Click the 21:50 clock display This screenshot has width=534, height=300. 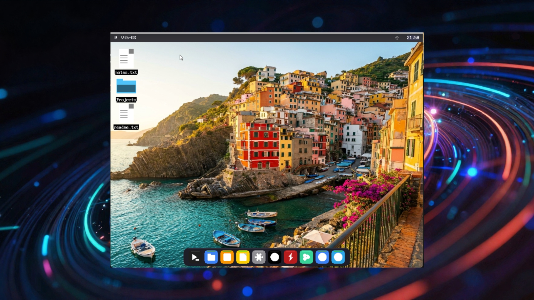click(x=413, y=37)
